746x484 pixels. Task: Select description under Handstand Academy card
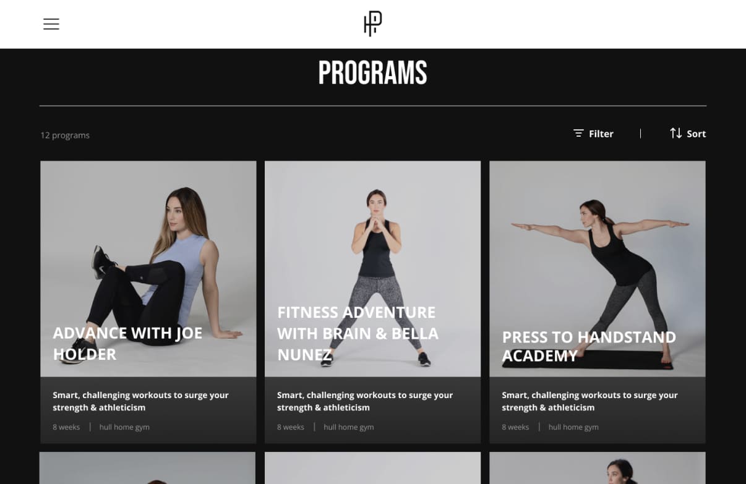click(x=590, y=401)
